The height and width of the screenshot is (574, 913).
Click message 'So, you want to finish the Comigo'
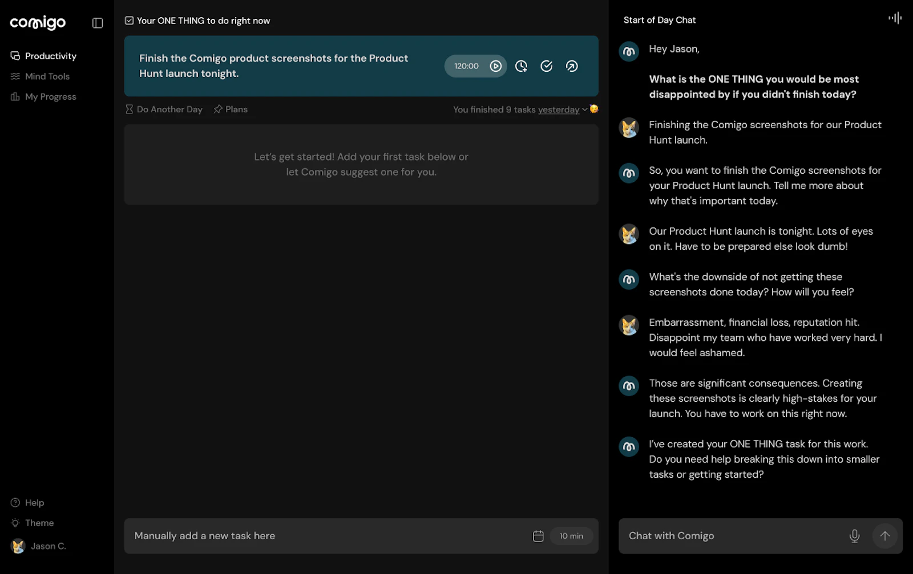click(765, 186)
